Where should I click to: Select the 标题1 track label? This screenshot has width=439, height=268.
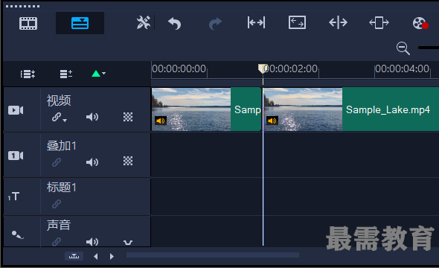click(62, 188)
